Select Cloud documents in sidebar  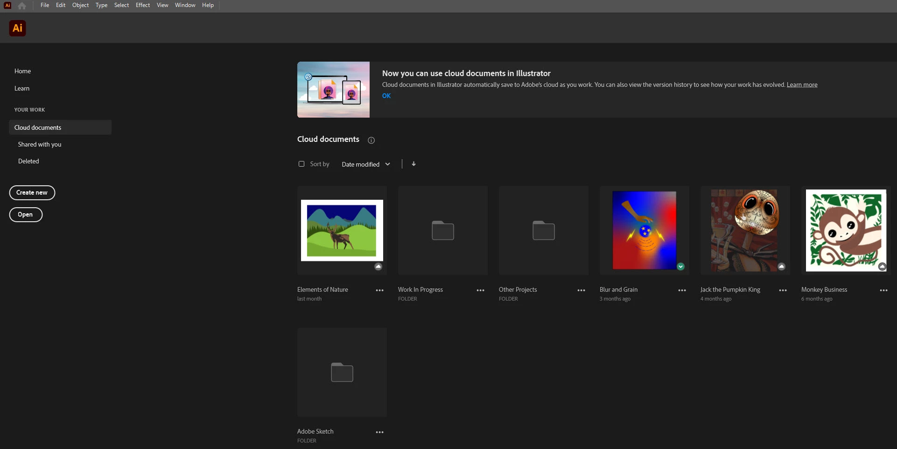60,127
